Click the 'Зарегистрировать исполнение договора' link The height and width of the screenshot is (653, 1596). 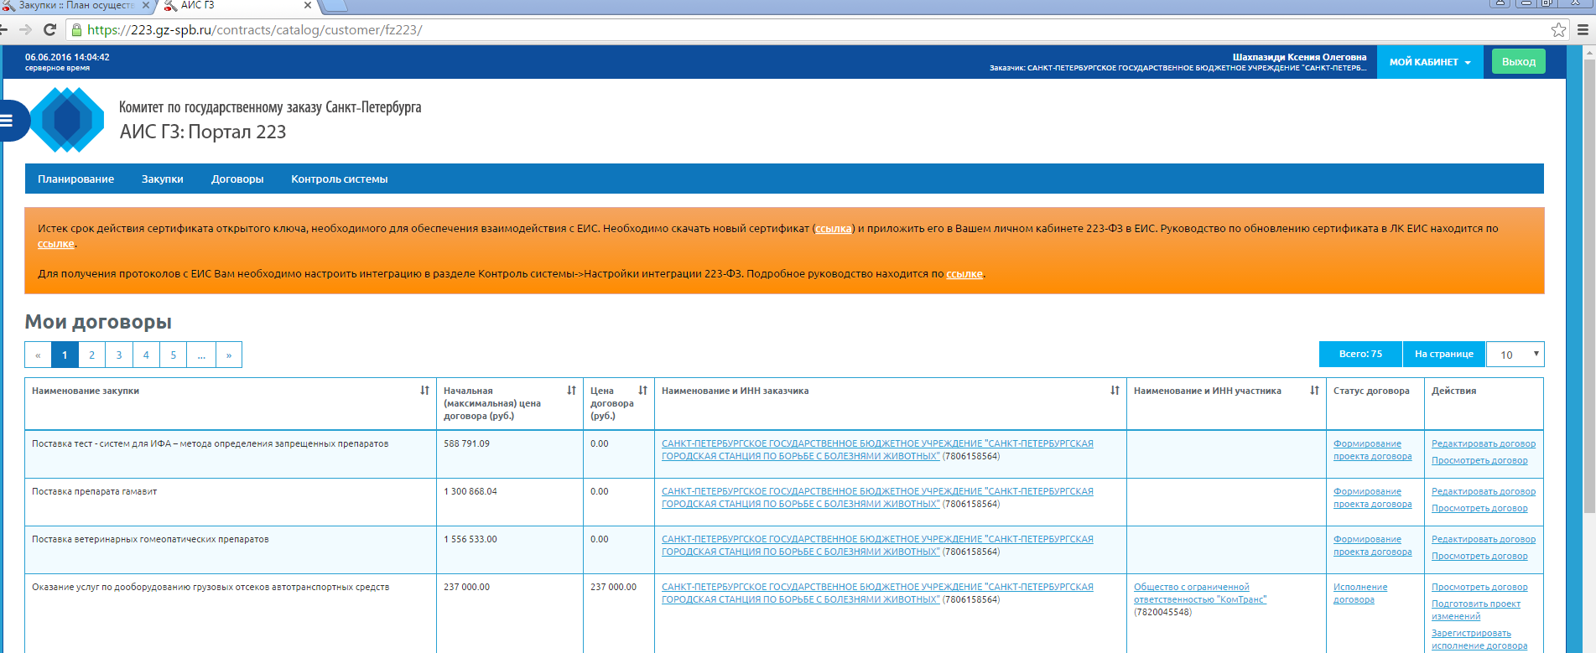coord(1479,640)
